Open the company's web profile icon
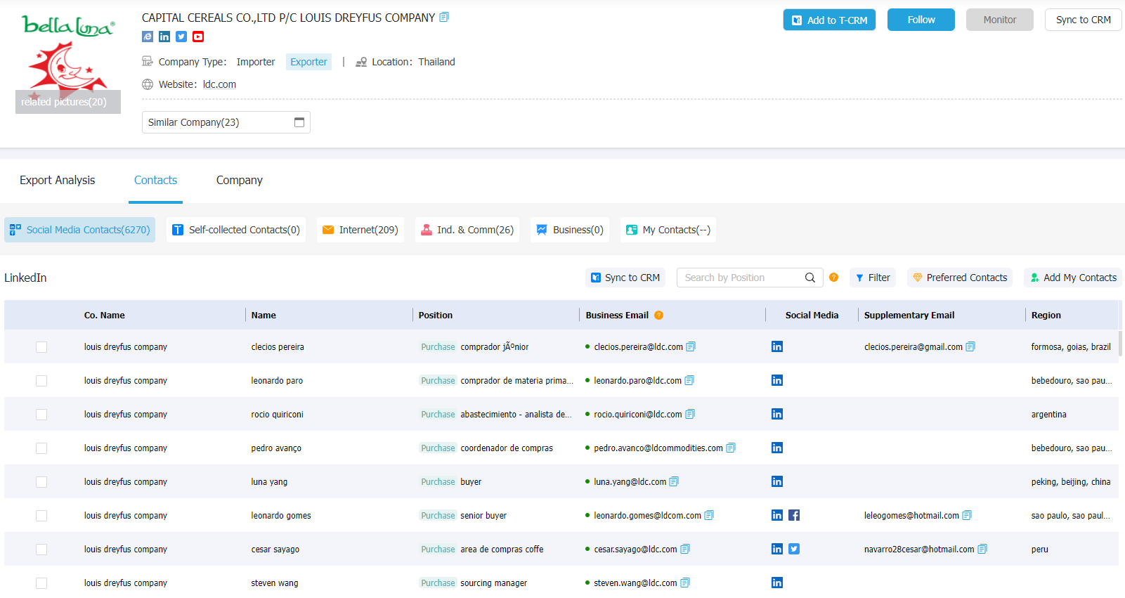 (148, 37)
